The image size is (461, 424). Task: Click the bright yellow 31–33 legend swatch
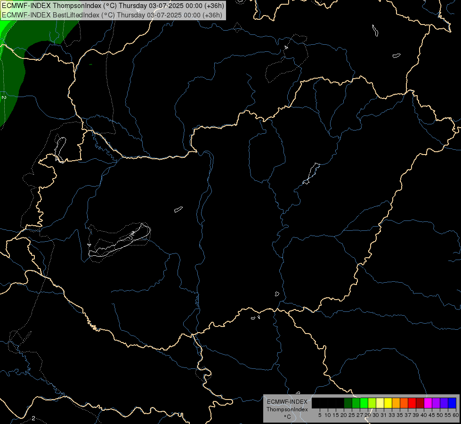pos(388,403)
